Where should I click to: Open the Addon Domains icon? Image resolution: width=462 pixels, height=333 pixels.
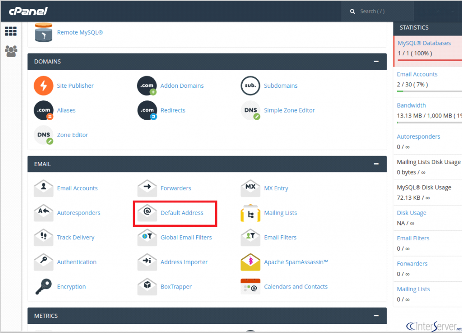click(x=147, y=85)
